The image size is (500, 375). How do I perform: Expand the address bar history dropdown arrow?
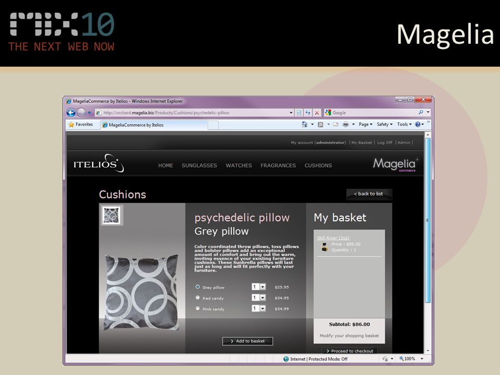(291, 113)
